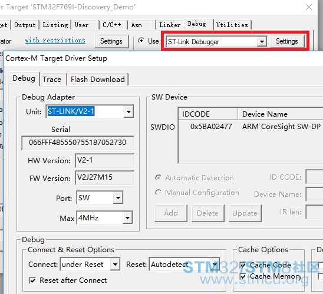Select the Use debugger radio button
The width and height of the screenshot is (323, 294).
point(141,41)
